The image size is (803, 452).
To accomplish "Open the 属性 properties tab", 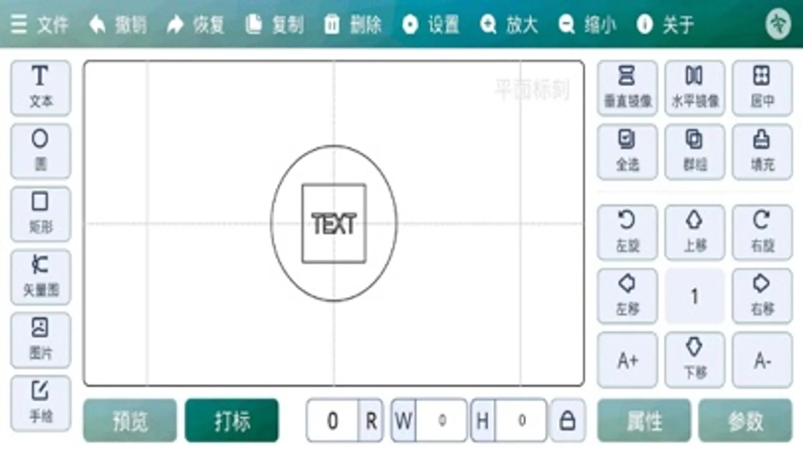I will [x=644, y=420].
